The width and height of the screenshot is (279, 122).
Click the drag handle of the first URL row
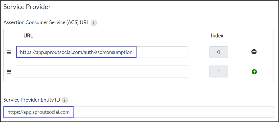tap(9, 52)
